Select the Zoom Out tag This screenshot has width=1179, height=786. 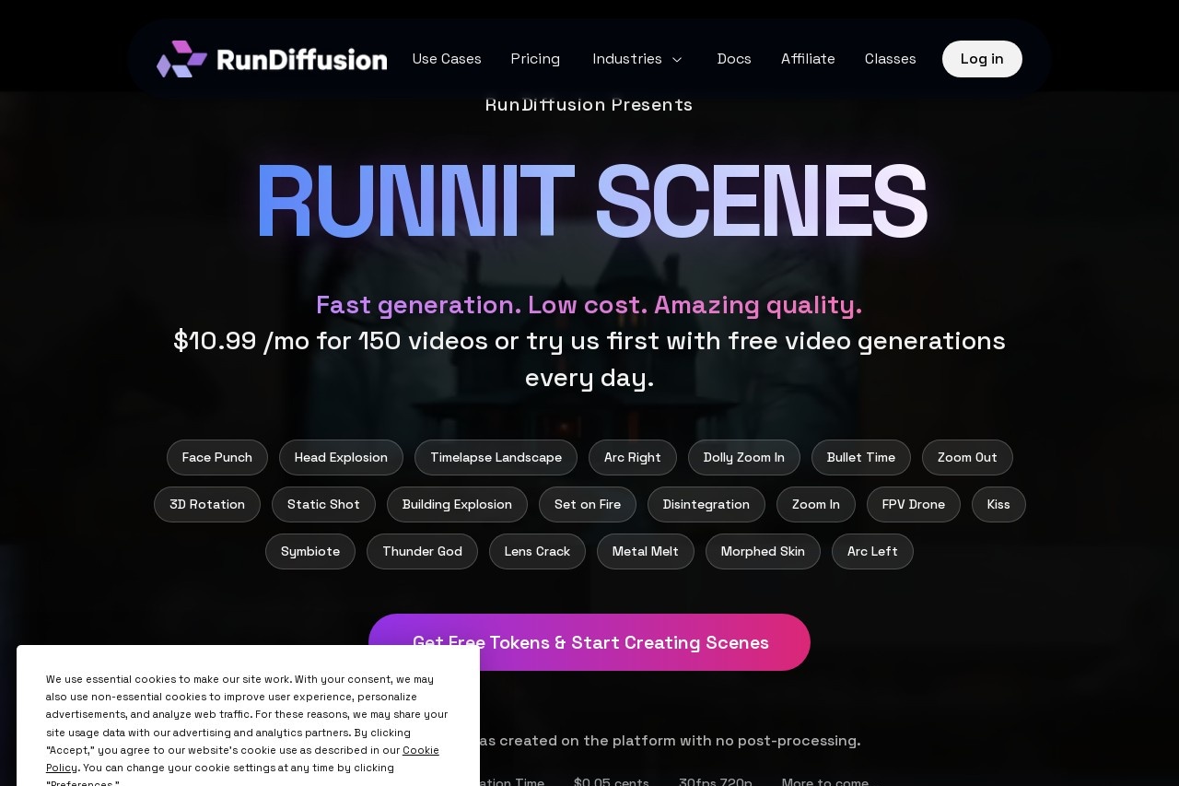967,457
